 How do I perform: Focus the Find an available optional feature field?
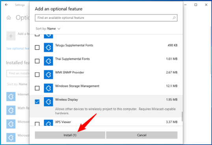coord(106,18)
